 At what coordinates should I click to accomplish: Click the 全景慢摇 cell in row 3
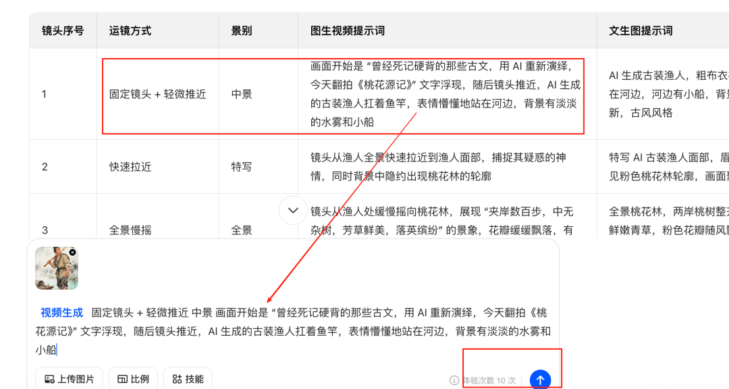click(x=130, y=230)
